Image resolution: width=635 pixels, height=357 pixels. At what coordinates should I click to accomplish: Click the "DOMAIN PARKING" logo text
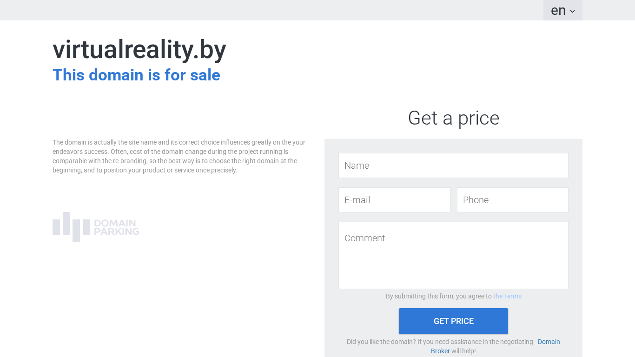[116, 227]
